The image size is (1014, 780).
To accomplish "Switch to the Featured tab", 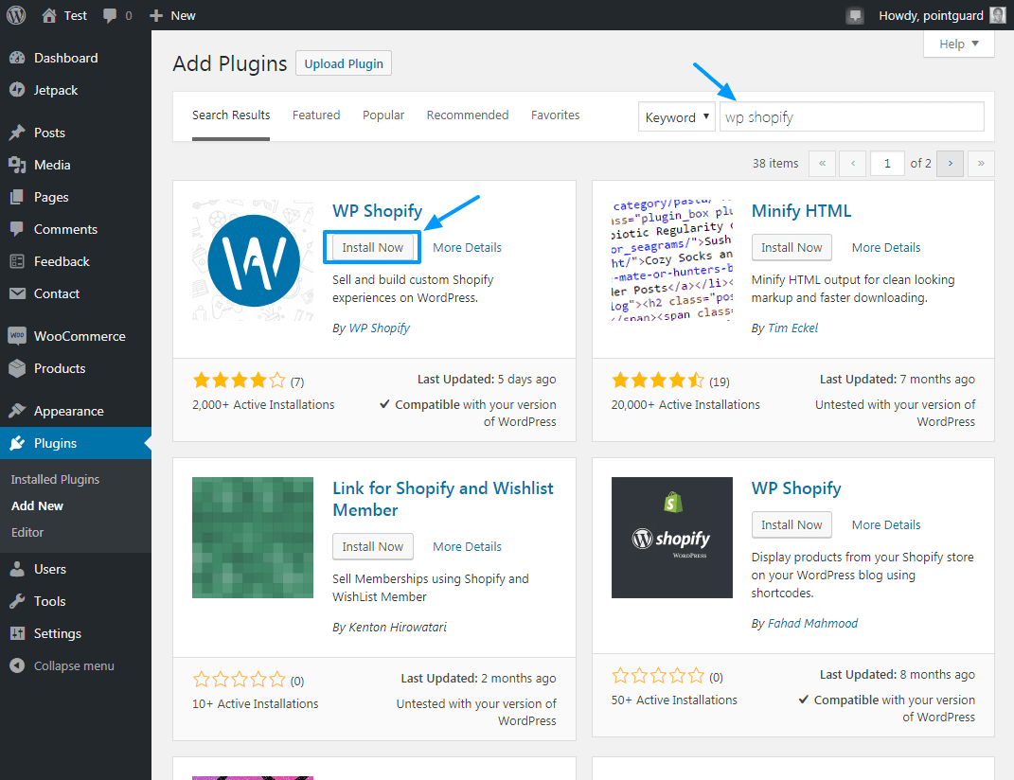I will point(316,115).
